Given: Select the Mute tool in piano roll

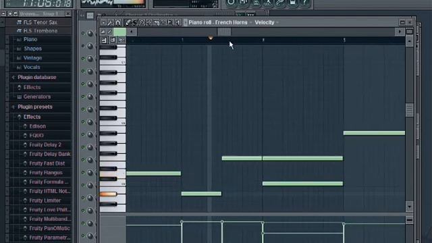Looking at the screenshot, I should click(x=149, y=22).
